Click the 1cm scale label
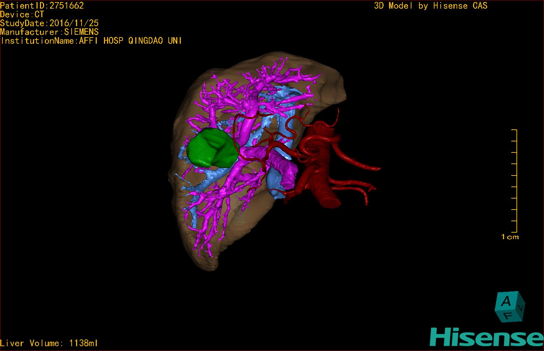The image size is (544, 351). (x=510, y=237)
